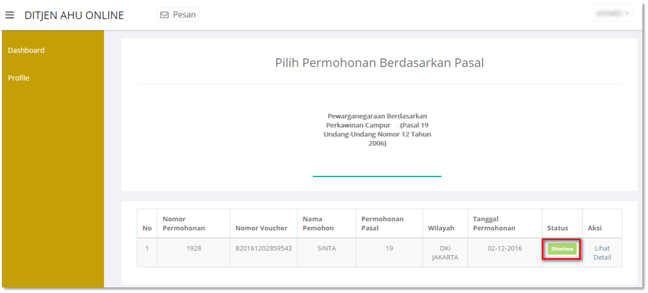Expand the user account dropdown
648x293 pixels.
click(612, 13)
